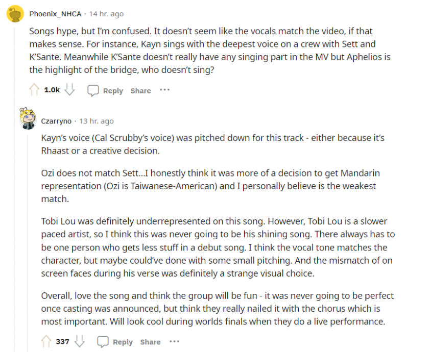Downvote Czarryno's reply
This screenshot has width=430, height=352.
pos(80,341)
